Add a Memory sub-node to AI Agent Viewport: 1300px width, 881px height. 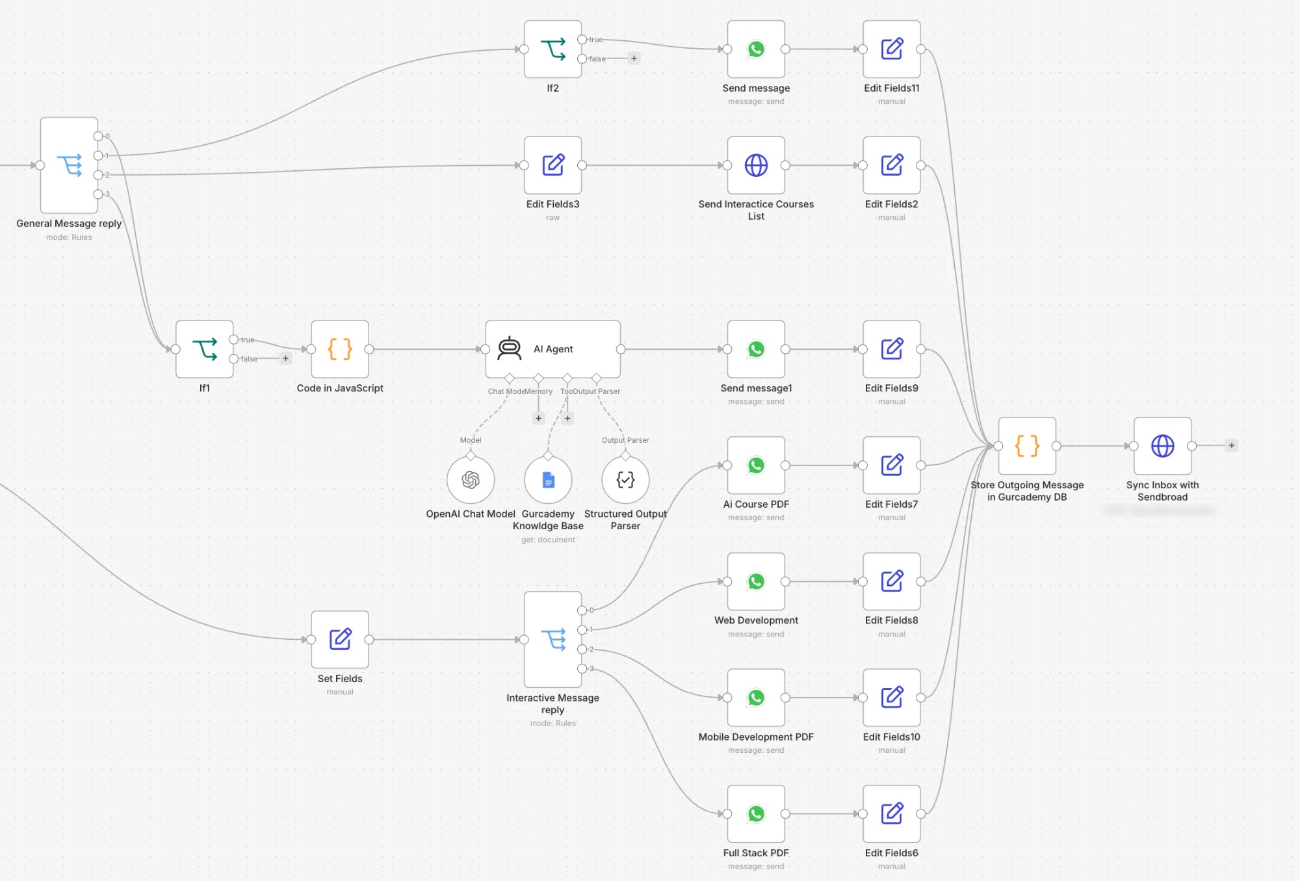(x=538, y=418)
